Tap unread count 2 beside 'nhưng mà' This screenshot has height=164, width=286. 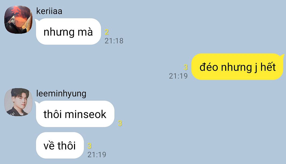pos(107,32)
